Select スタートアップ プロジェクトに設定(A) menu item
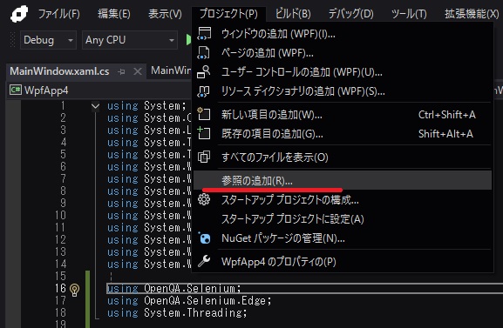Viewport: 503px width, 328px height. (x=343, y=219)
